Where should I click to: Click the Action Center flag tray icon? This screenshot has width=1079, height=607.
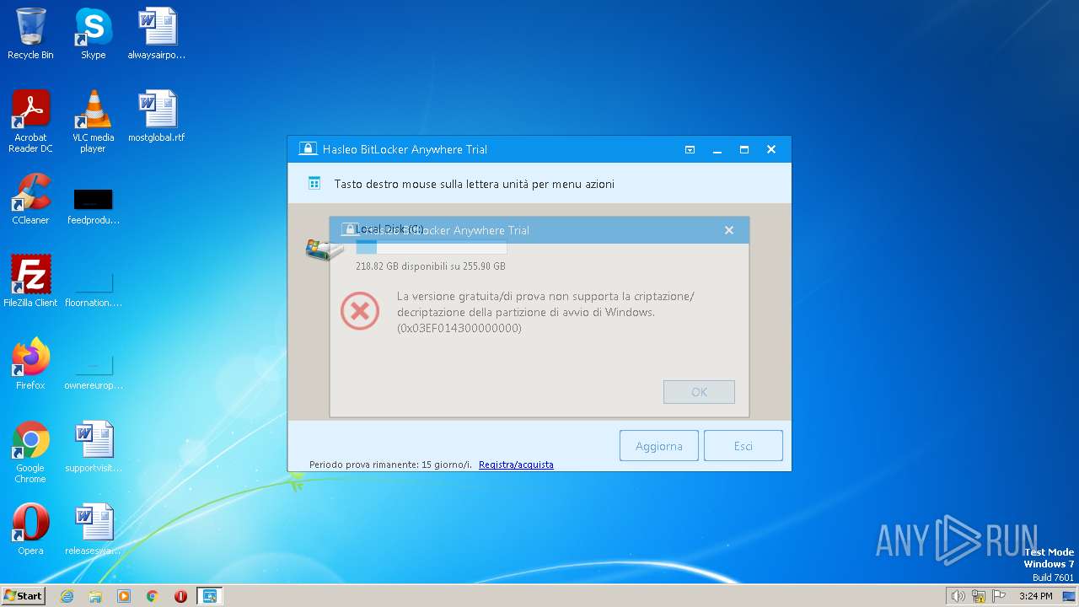(999, 596)
